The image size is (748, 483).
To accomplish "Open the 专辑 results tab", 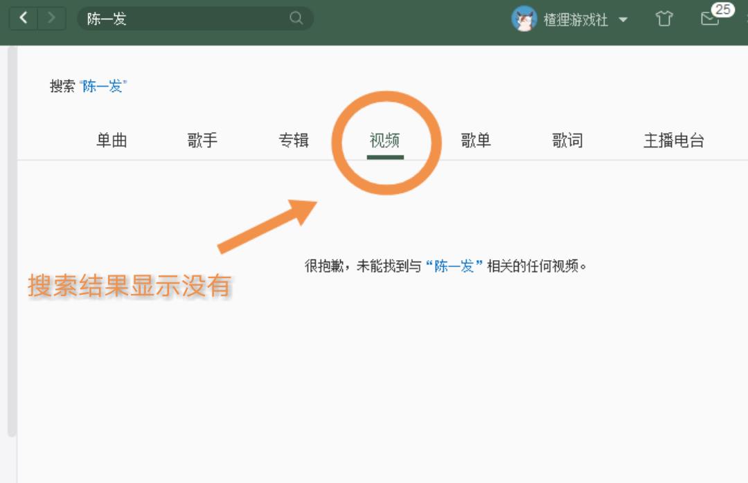I will (x=294, y=141).
